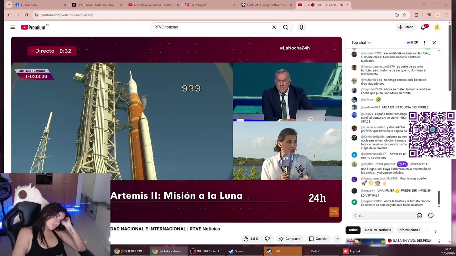This screenshot has height=256, width=456.
Task: Open AnyDesk in taskbar
Action: [359, 251]
